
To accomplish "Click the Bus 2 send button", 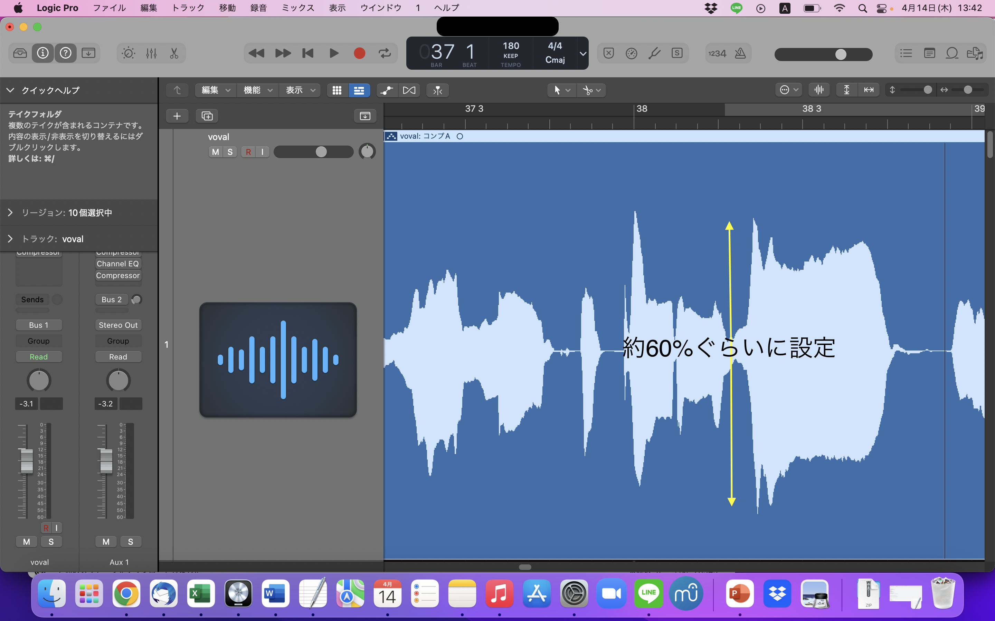I will 112,299.
